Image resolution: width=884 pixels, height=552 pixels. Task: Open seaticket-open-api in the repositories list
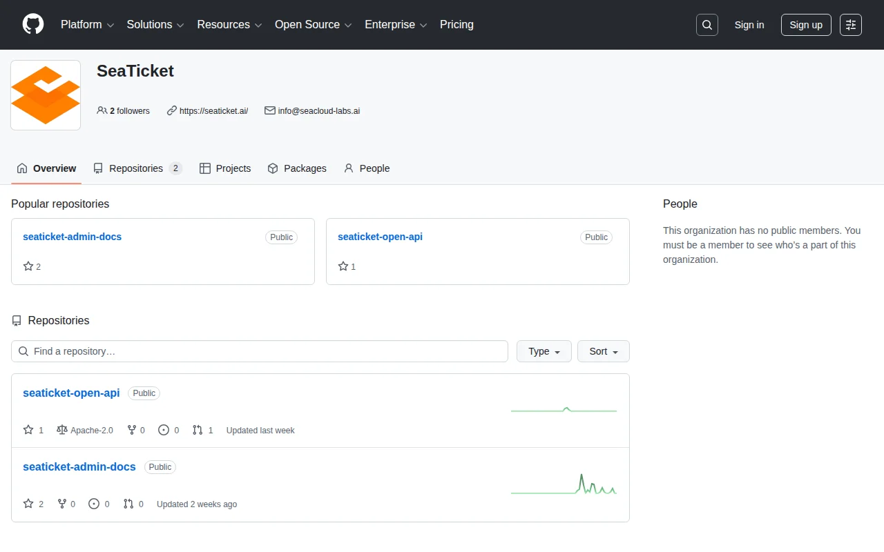point(71,393)
